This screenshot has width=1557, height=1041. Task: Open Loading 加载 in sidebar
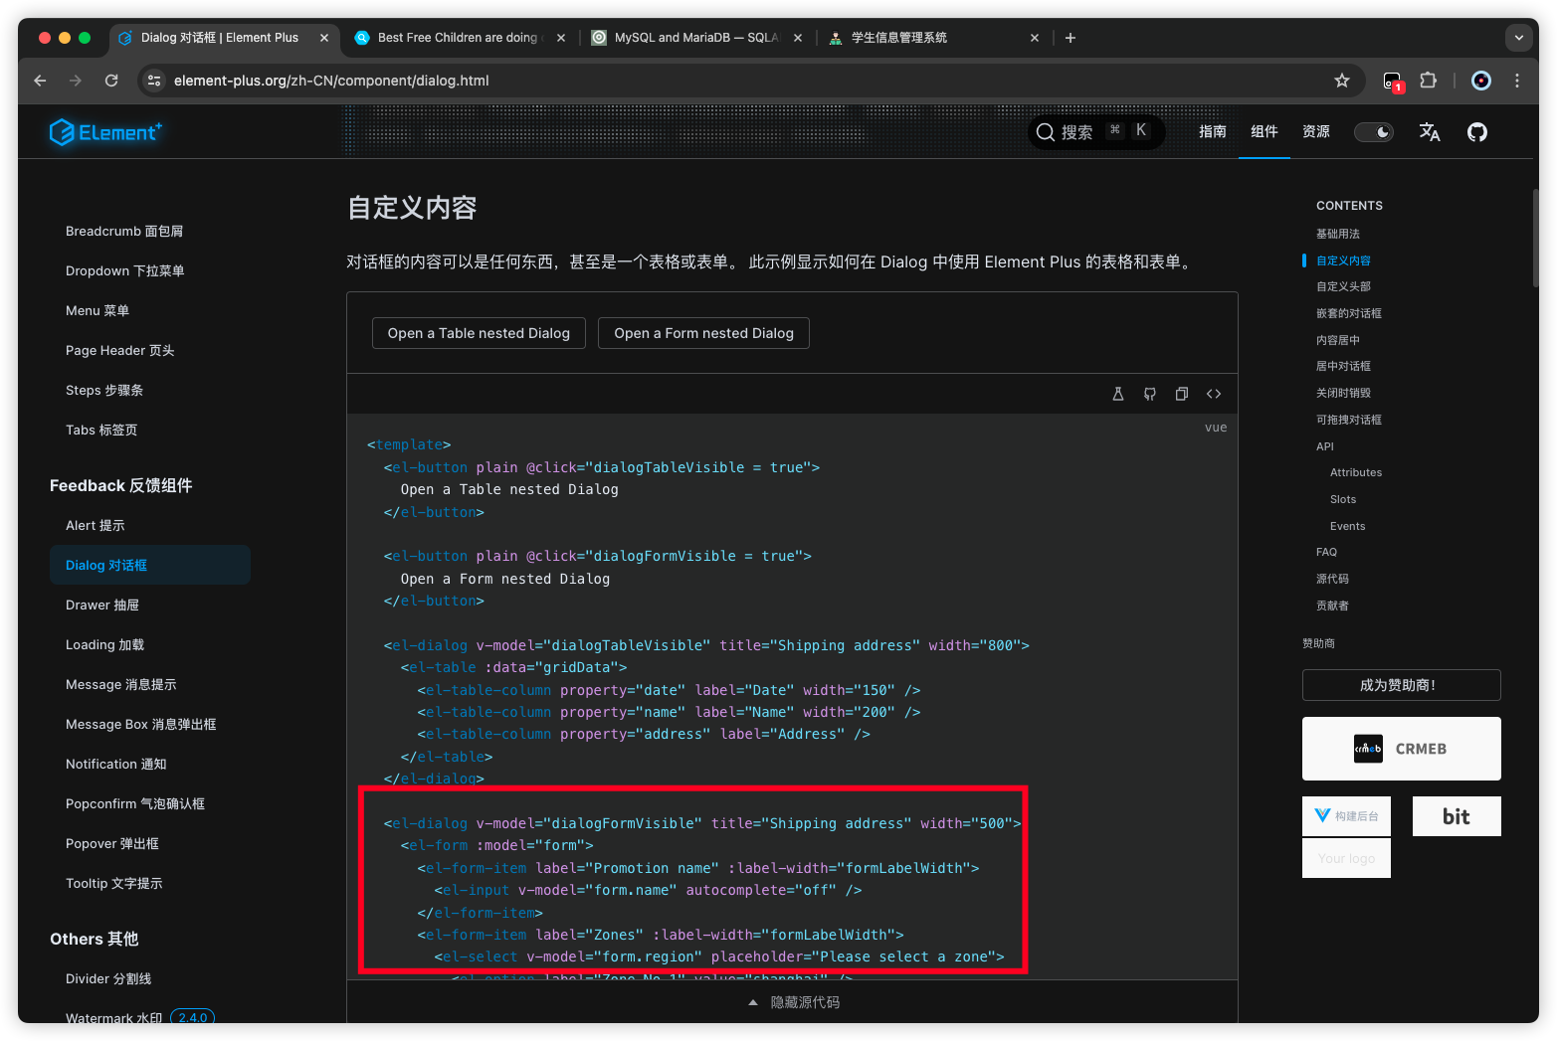(x=105, y=644)
